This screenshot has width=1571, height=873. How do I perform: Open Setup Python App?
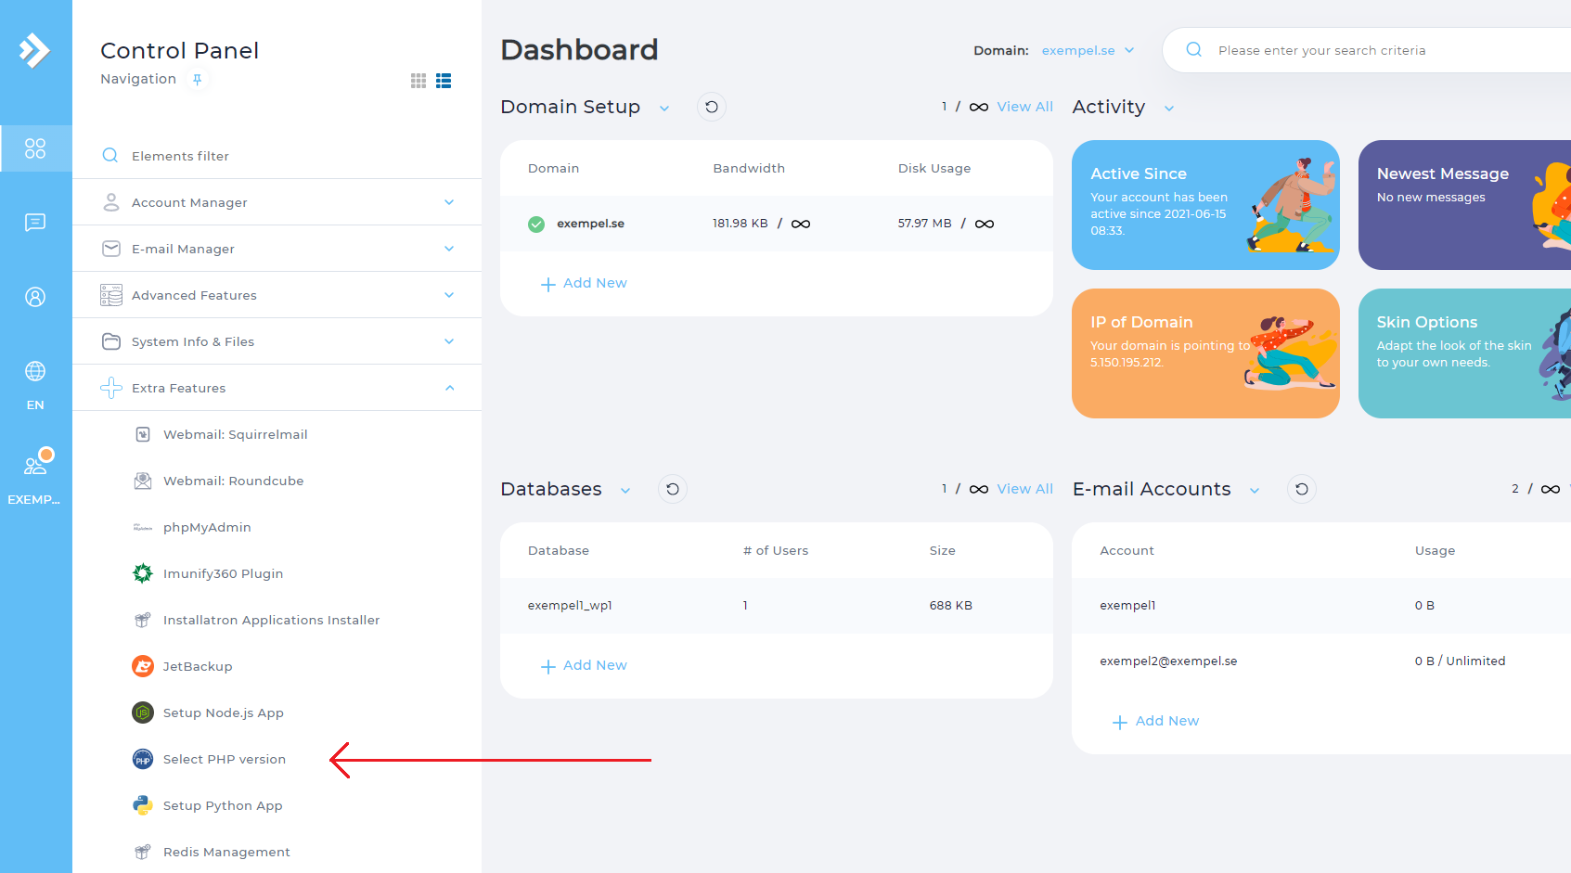tap(223, 806)
